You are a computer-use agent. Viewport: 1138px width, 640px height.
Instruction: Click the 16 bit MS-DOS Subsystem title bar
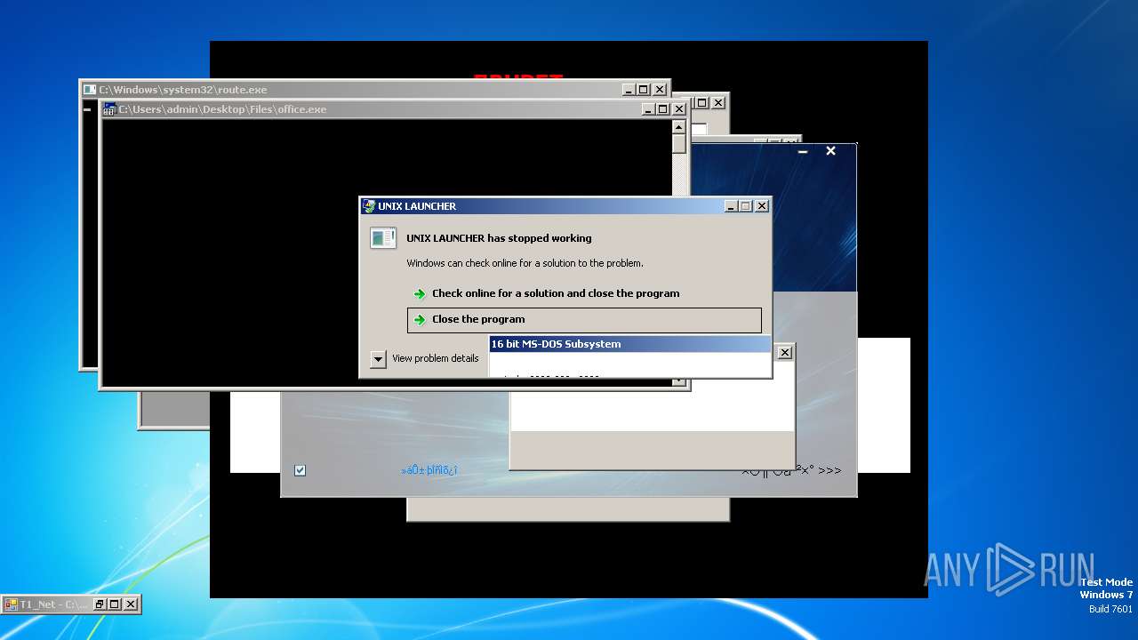(x=629, y=344)
